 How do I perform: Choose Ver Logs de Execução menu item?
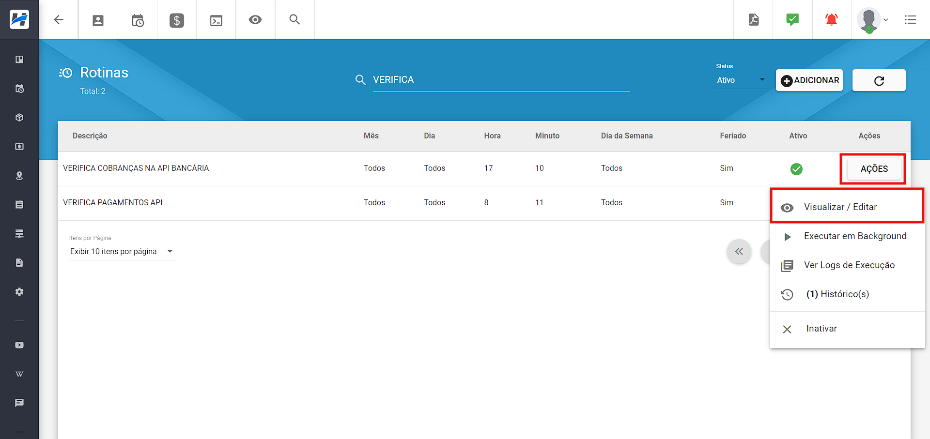click(x=847, y=265)
